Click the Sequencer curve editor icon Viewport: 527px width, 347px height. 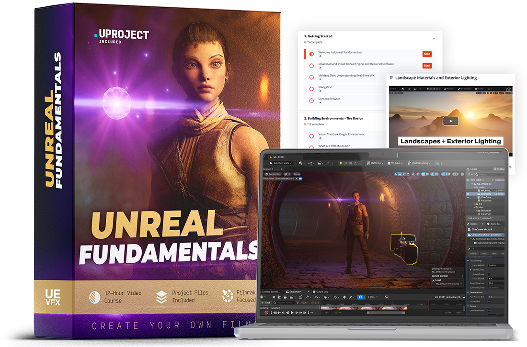click(x=387, y=297)
